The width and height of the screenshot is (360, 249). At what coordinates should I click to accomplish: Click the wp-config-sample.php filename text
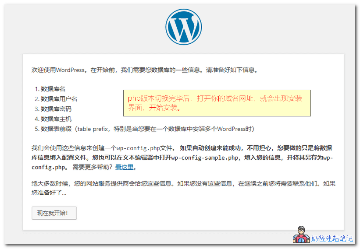205,158
